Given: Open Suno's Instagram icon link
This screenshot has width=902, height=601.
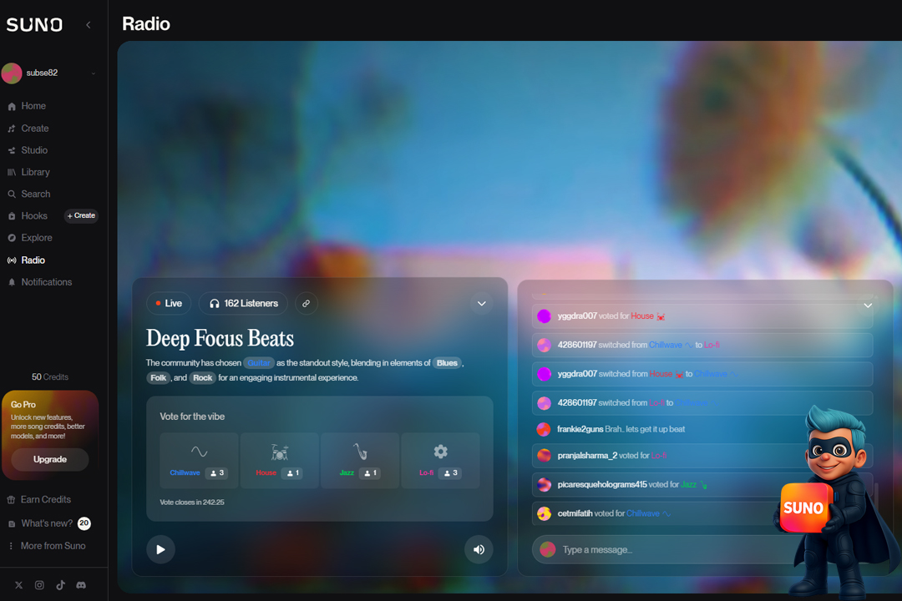Looking at the screenshot, I should tap(39, 586).
